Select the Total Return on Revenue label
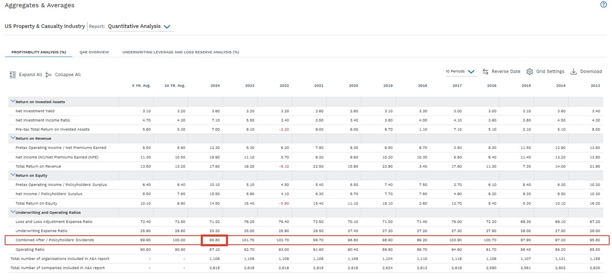The height and width of the screenshot is (280, 612). [x=38, y=166]
